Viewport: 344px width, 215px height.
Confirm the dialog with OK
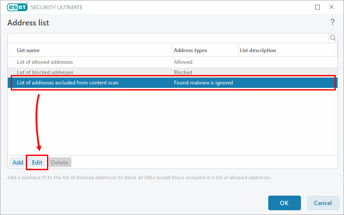click(284, 203)
